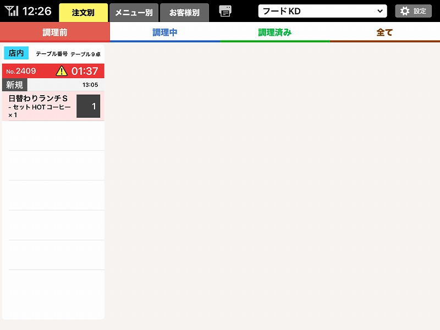Tap the yellow warning triangle on order 2409
The image size is (440, 330).
[62, 71]
